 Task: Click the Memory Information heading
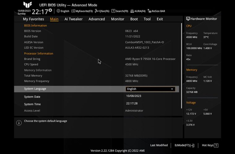coord(38,70)
